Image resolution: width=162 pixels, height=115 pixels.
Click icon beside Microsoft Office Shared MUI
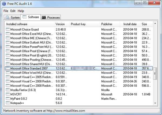[x=8, y=64]
